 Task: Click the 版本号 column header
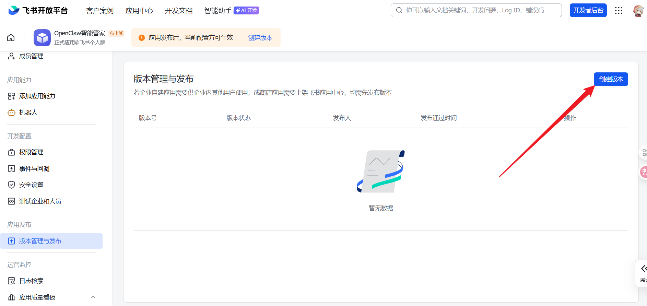148,118
